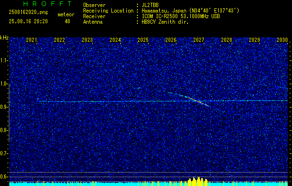Click the gray vertical range bar on left axis
Image resolution: width=292 pixels, height=186 pixels.
click(x=9, y=113)
